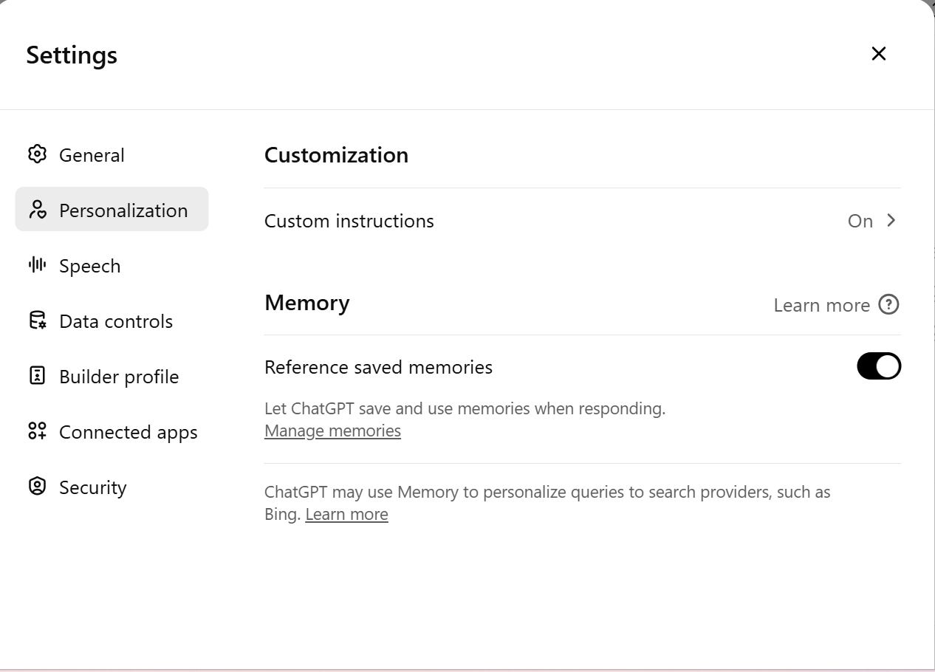The image size is (935, 672).
Task: Toggle off Reference saved memories switch
Action: (x=878, y=366)
